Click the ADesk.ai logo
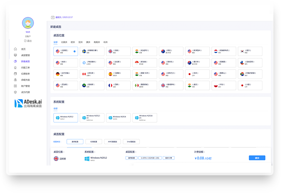Viewport: 281px width, 193px height. tap(28, 103)
